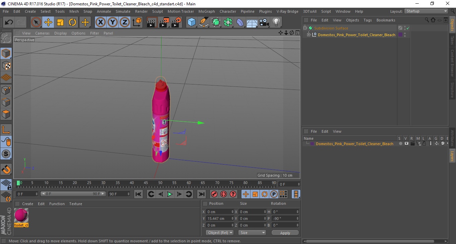The height and width of the screenshot is (244, 456).
Task: Toggle X axis lock
Action: 101,22
